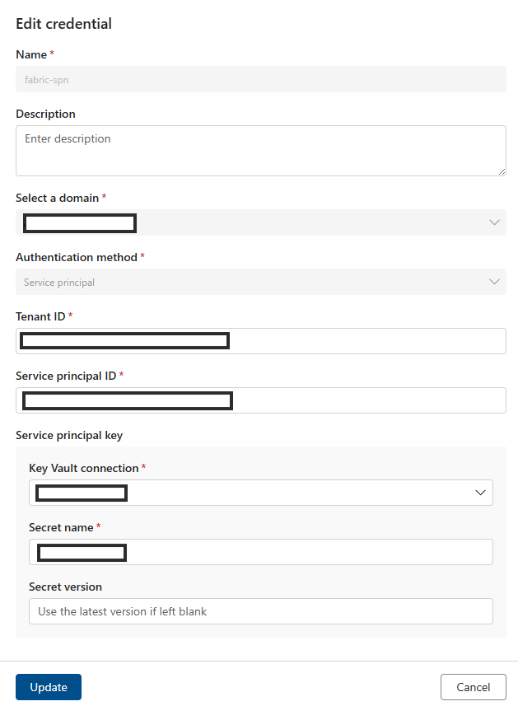
Task: Click the Key Vault connection label
Action: coord(83,468)
